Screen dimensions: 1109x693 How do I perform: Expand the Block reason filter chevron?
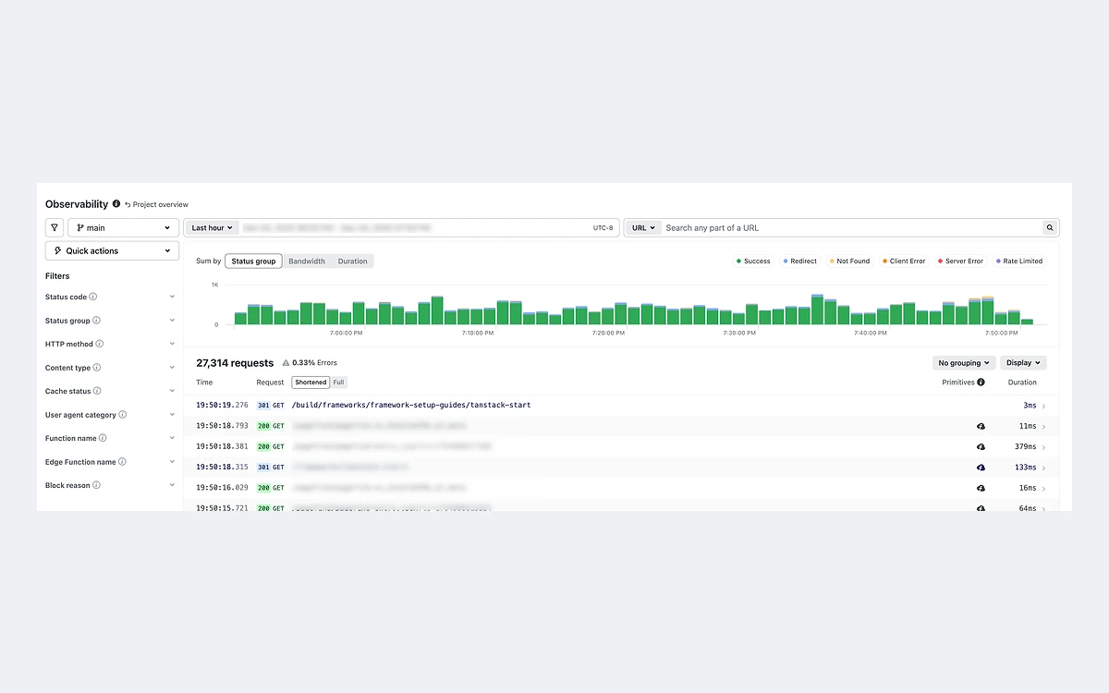click(172, 485)
